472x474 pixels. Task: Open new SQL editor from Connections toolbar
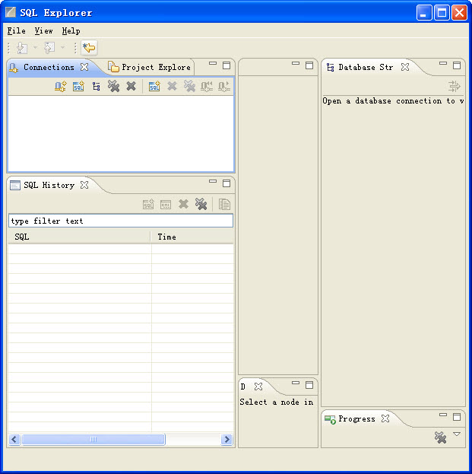(x=78, y=87)
